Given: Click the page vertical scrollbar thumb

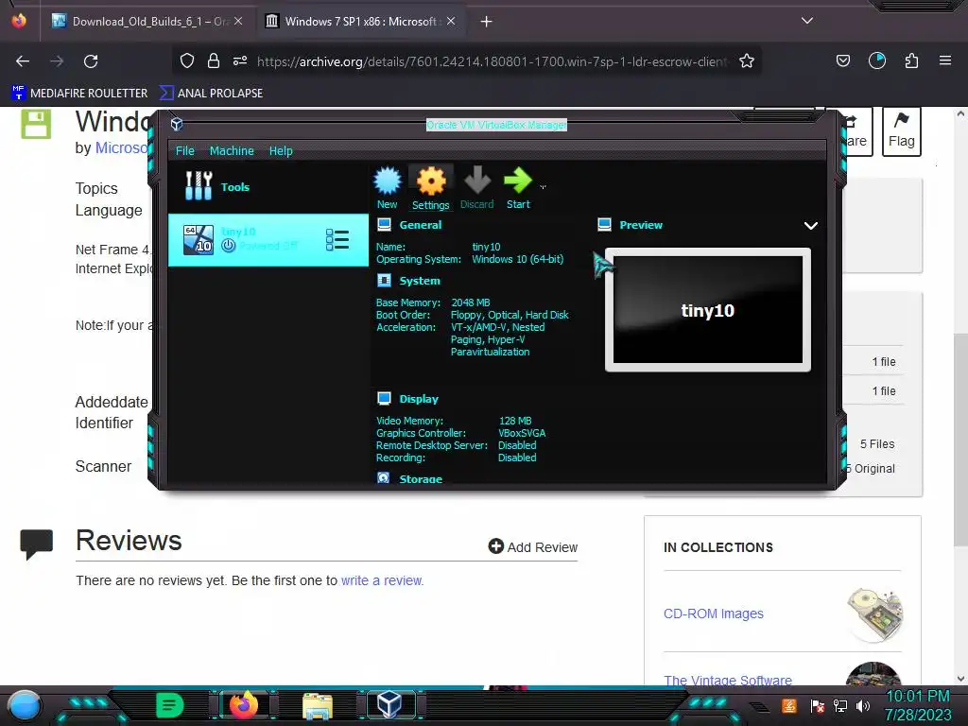Looking at the screenshot, I should [x=960, y=440].
